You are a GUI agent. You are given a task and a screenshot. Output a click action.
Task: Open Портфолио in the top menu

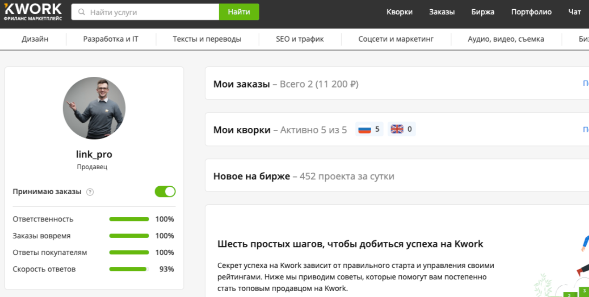(x=531, y=12)
